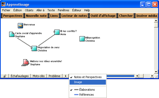159x98 pixels.
Task: Open the Bienvenue arrow note icon
Action: coord(20,26)
